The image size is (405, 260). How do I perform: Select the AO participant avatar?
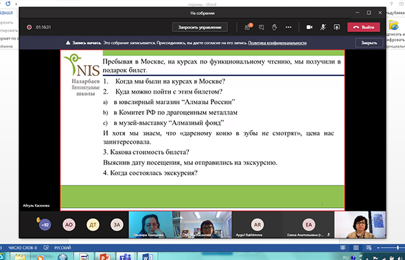(x=69, y=224)
